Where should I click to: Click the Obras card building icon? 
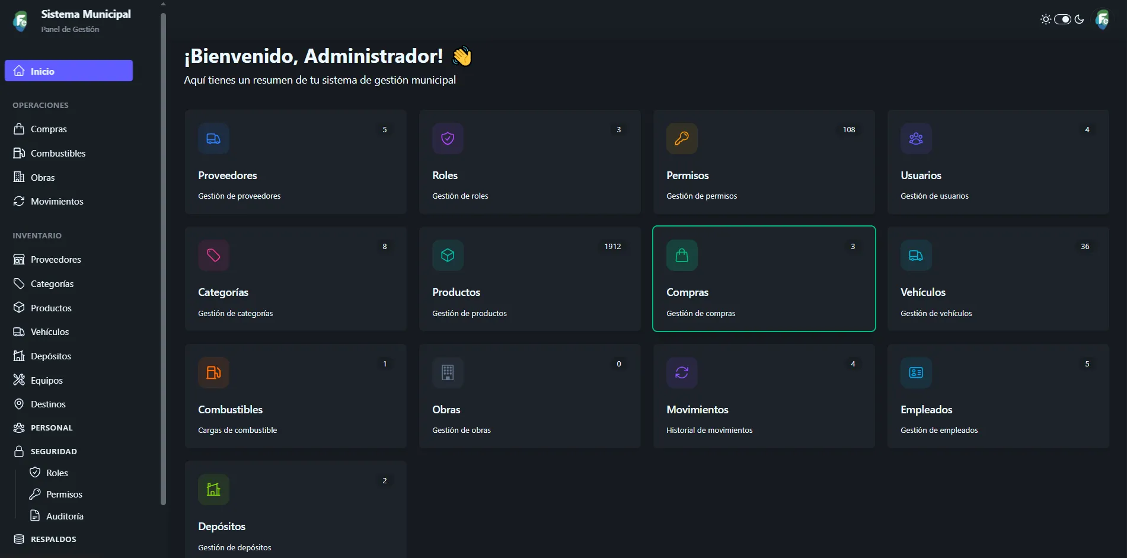[448, 372]
